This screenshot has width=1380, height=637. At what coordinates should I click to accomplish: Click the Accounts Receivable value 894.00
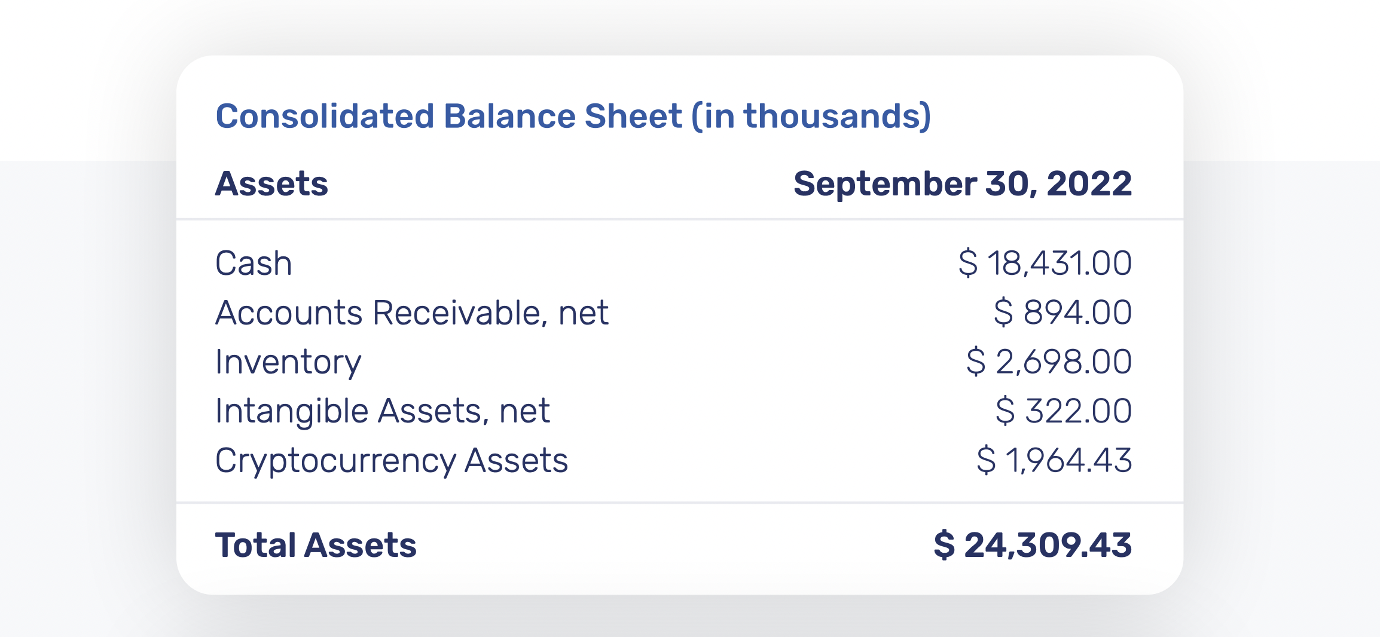[x=1077, y=313]
